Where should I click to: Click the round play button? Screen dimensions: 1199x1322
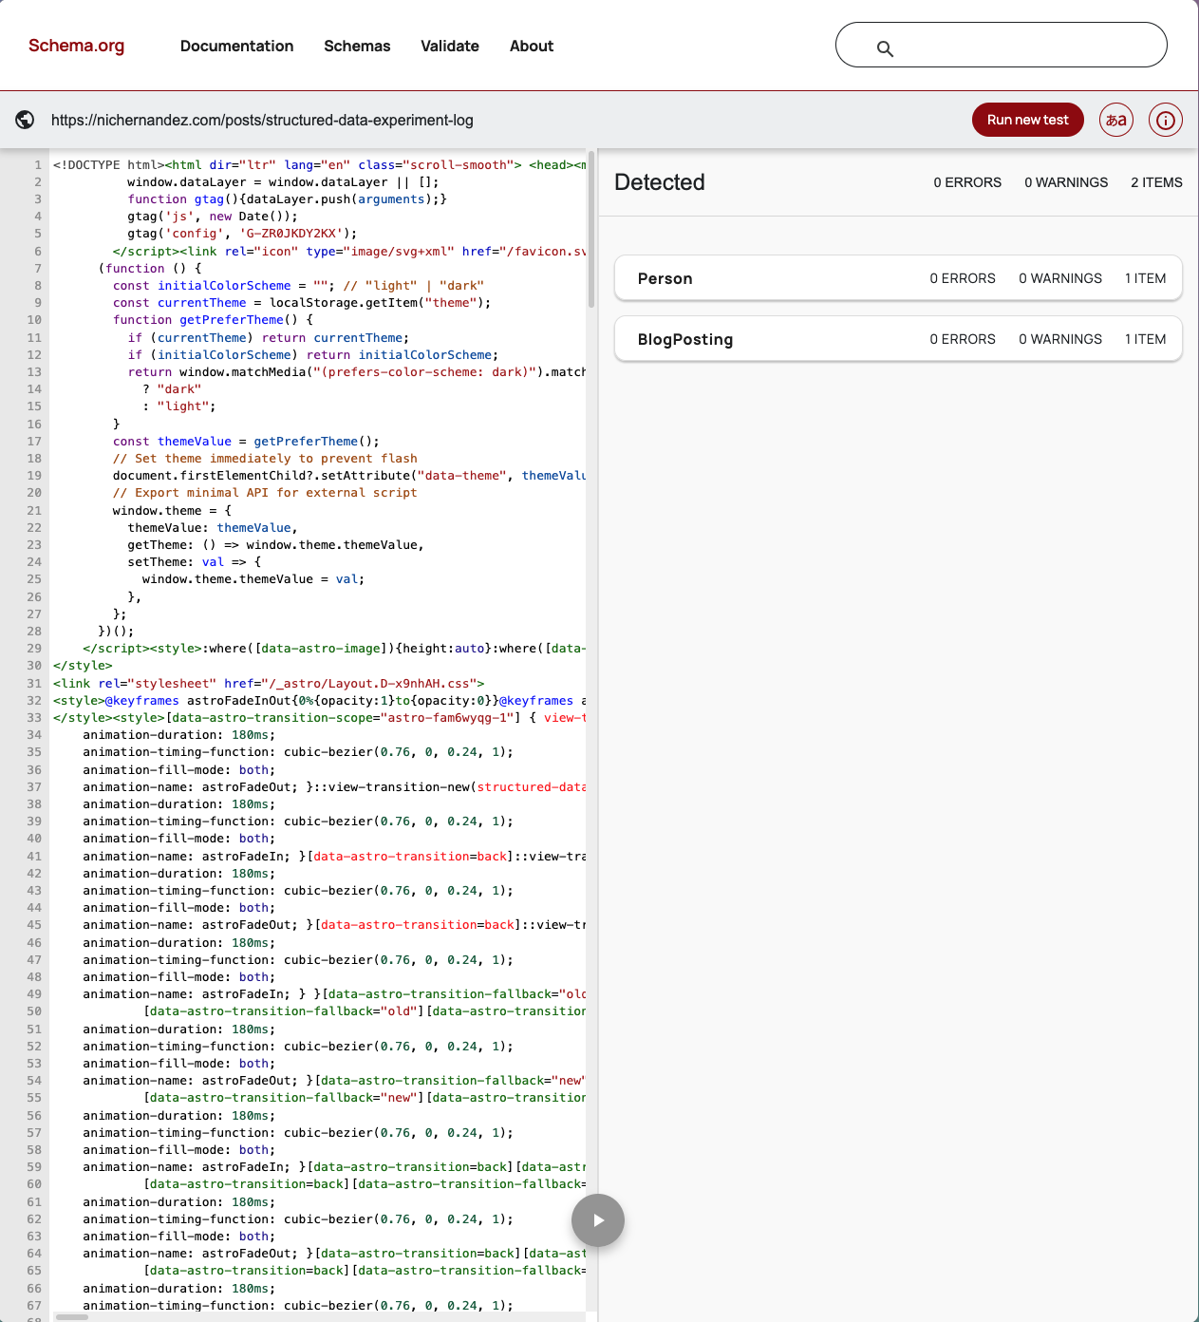[598, 1220]
